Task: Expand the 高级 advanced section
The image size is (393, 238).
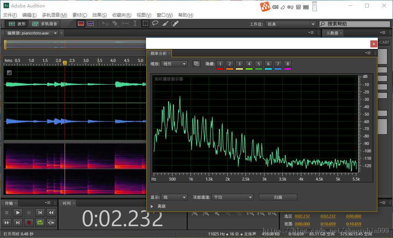Action: click(152, 206)
